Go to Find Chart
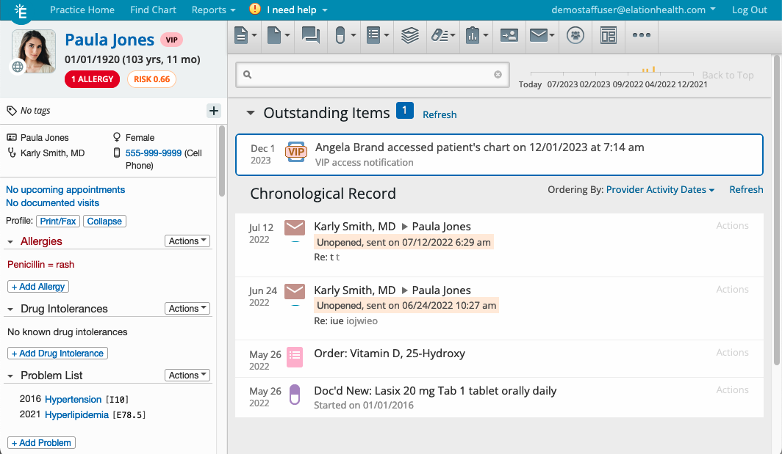 153,10
